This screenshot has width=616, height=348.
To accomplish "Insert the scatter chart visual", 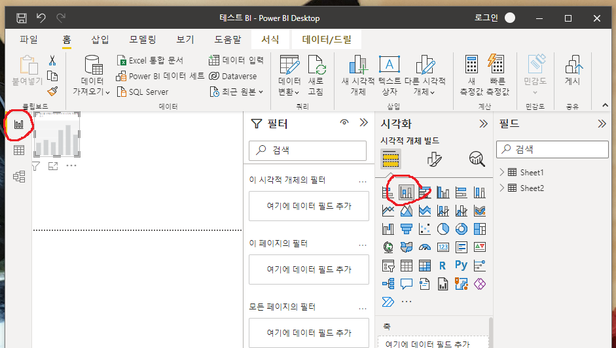I will 425,228.
